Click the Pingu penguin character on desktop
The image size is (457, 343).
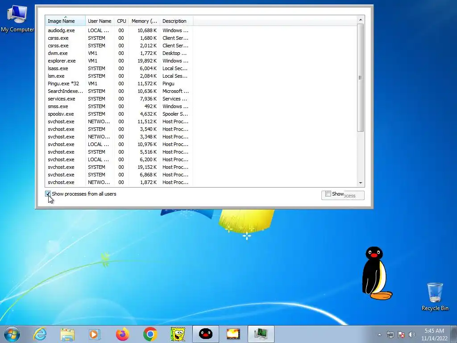[377, 273]
